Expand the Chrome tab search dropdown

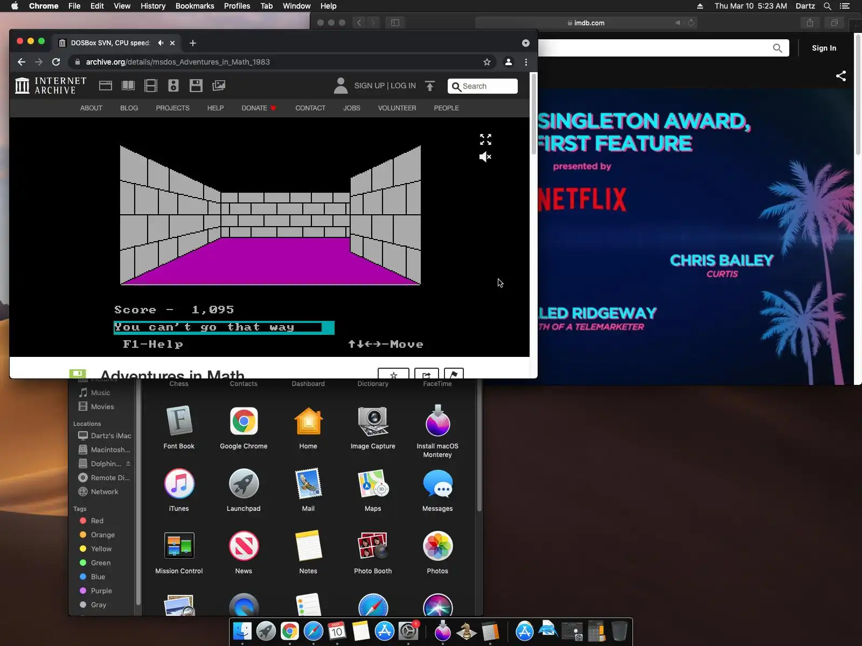pos(526,43)
